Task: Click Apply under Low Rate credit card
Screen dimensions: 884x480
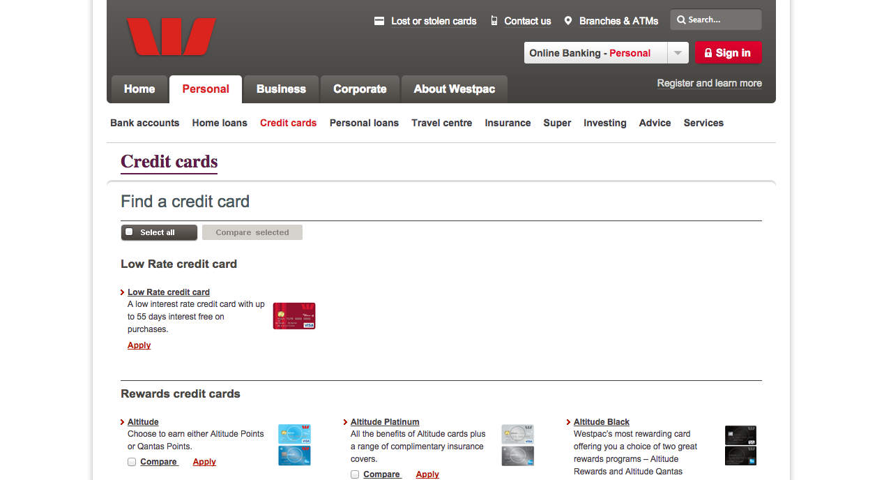Action: pyautogui.click(x=139, y=345)
